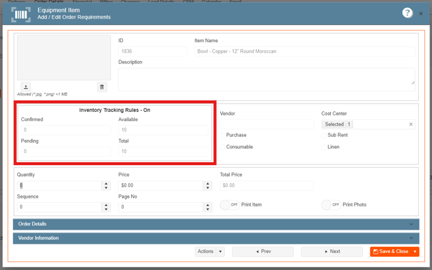Go to next item with Next
The height and width of the screenshot is (270, 432).
tap(332, 252)
